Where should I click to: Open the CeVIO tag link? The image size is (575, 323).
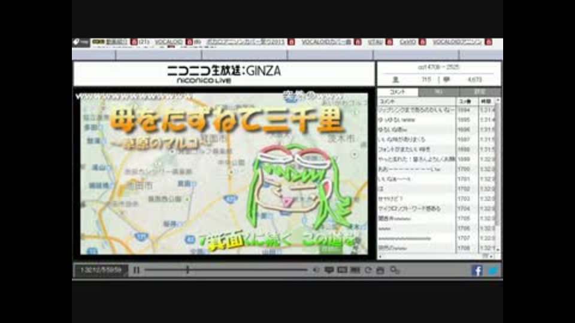coord(407,42)
